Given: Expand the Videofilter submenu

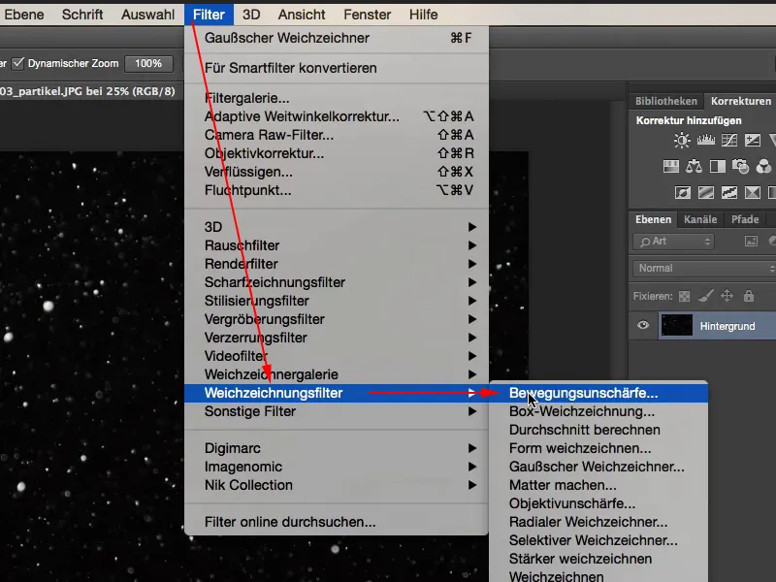Looking at the screenshot, I should tap(337, 356).
